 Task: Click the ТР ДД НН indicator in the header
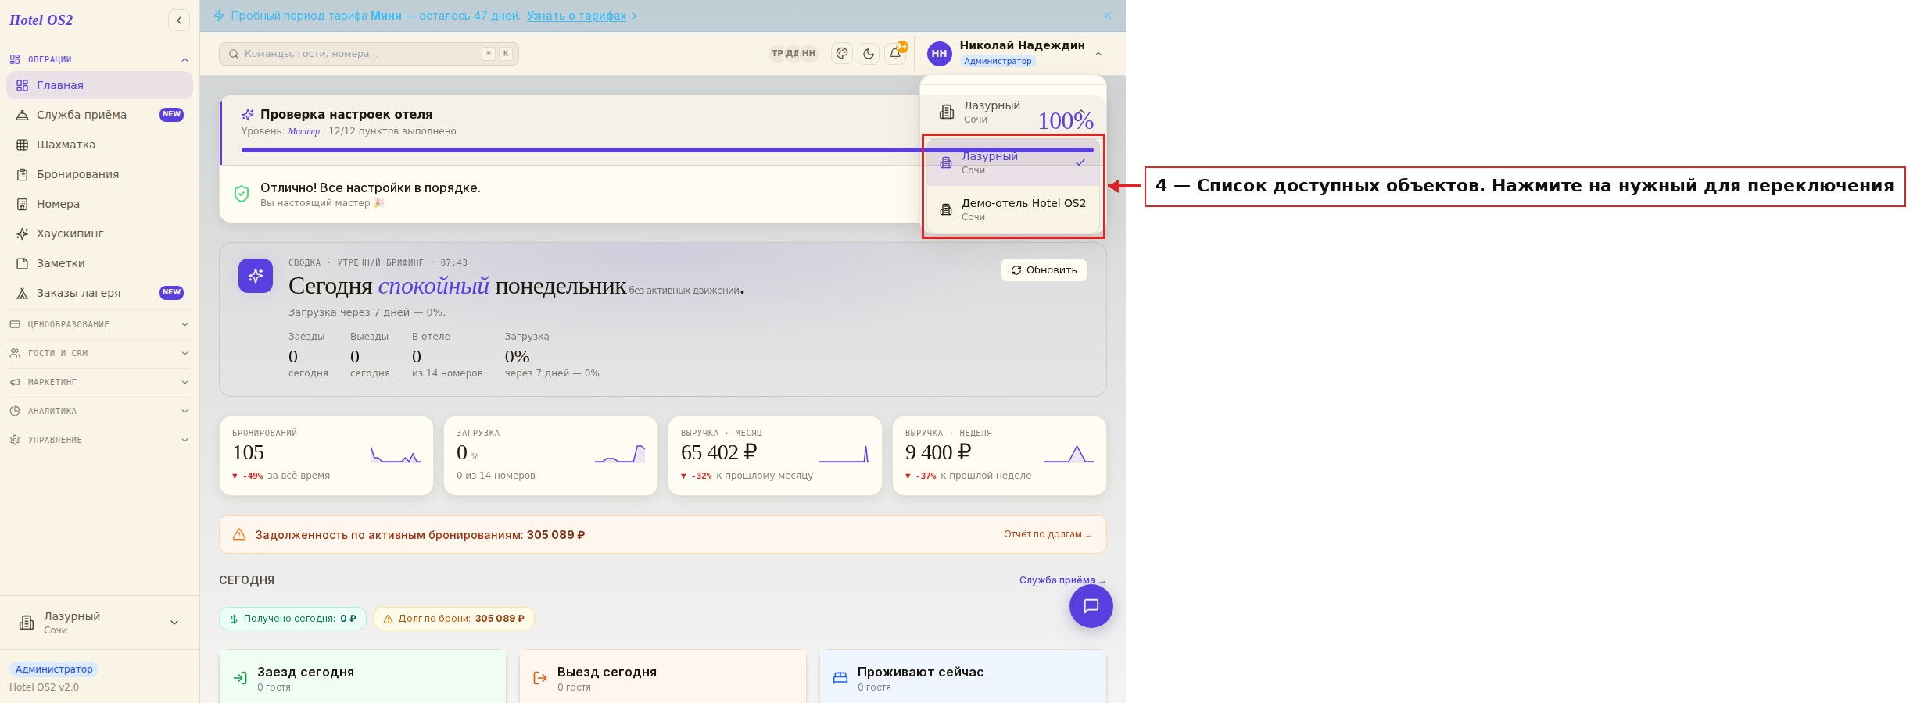tap(793, 54)
